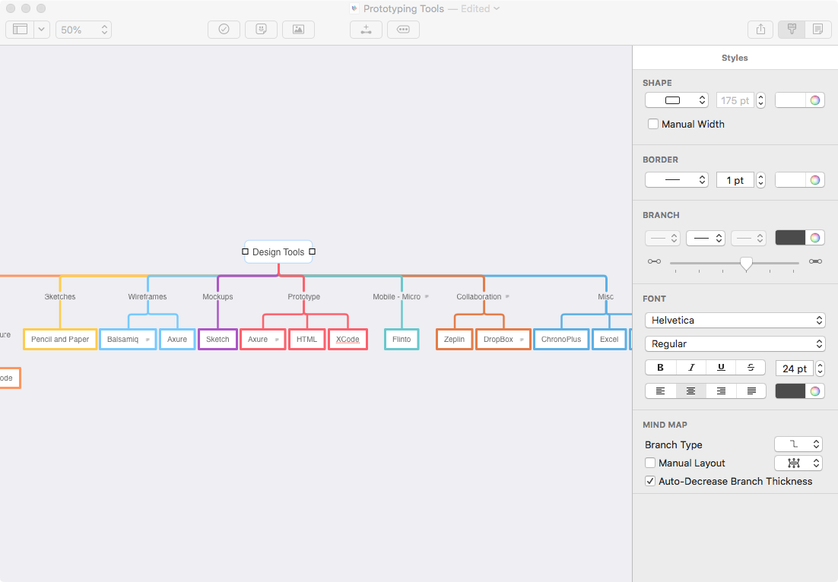Justify text alignment
The height and width of the screenshot is (582, 838).
click(x=751, y=391)
